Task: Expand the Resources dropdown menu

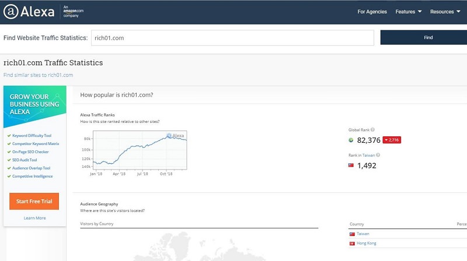Action: click(445, 12)
